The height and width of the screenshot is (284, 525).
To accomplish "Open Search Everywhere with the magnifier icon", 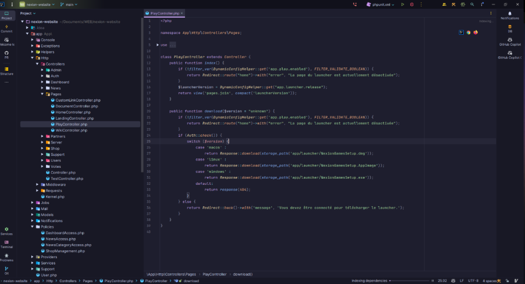I will [472, 4].
